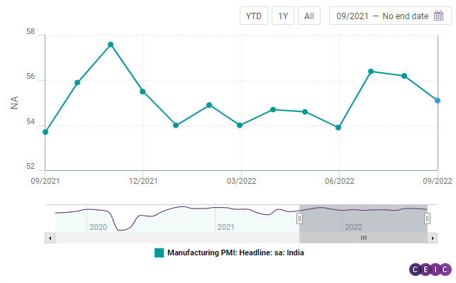
Task: Select the 06/2022 low data point
Action: (x=338, y=128)
